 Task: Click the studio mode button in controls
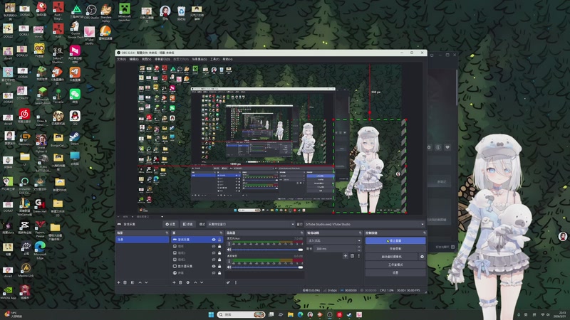click(x=395, y=265)
